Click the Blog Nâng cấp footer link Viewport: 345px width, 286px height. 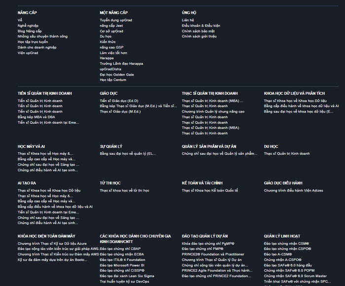pyautogui.click(x=30, y=31)
